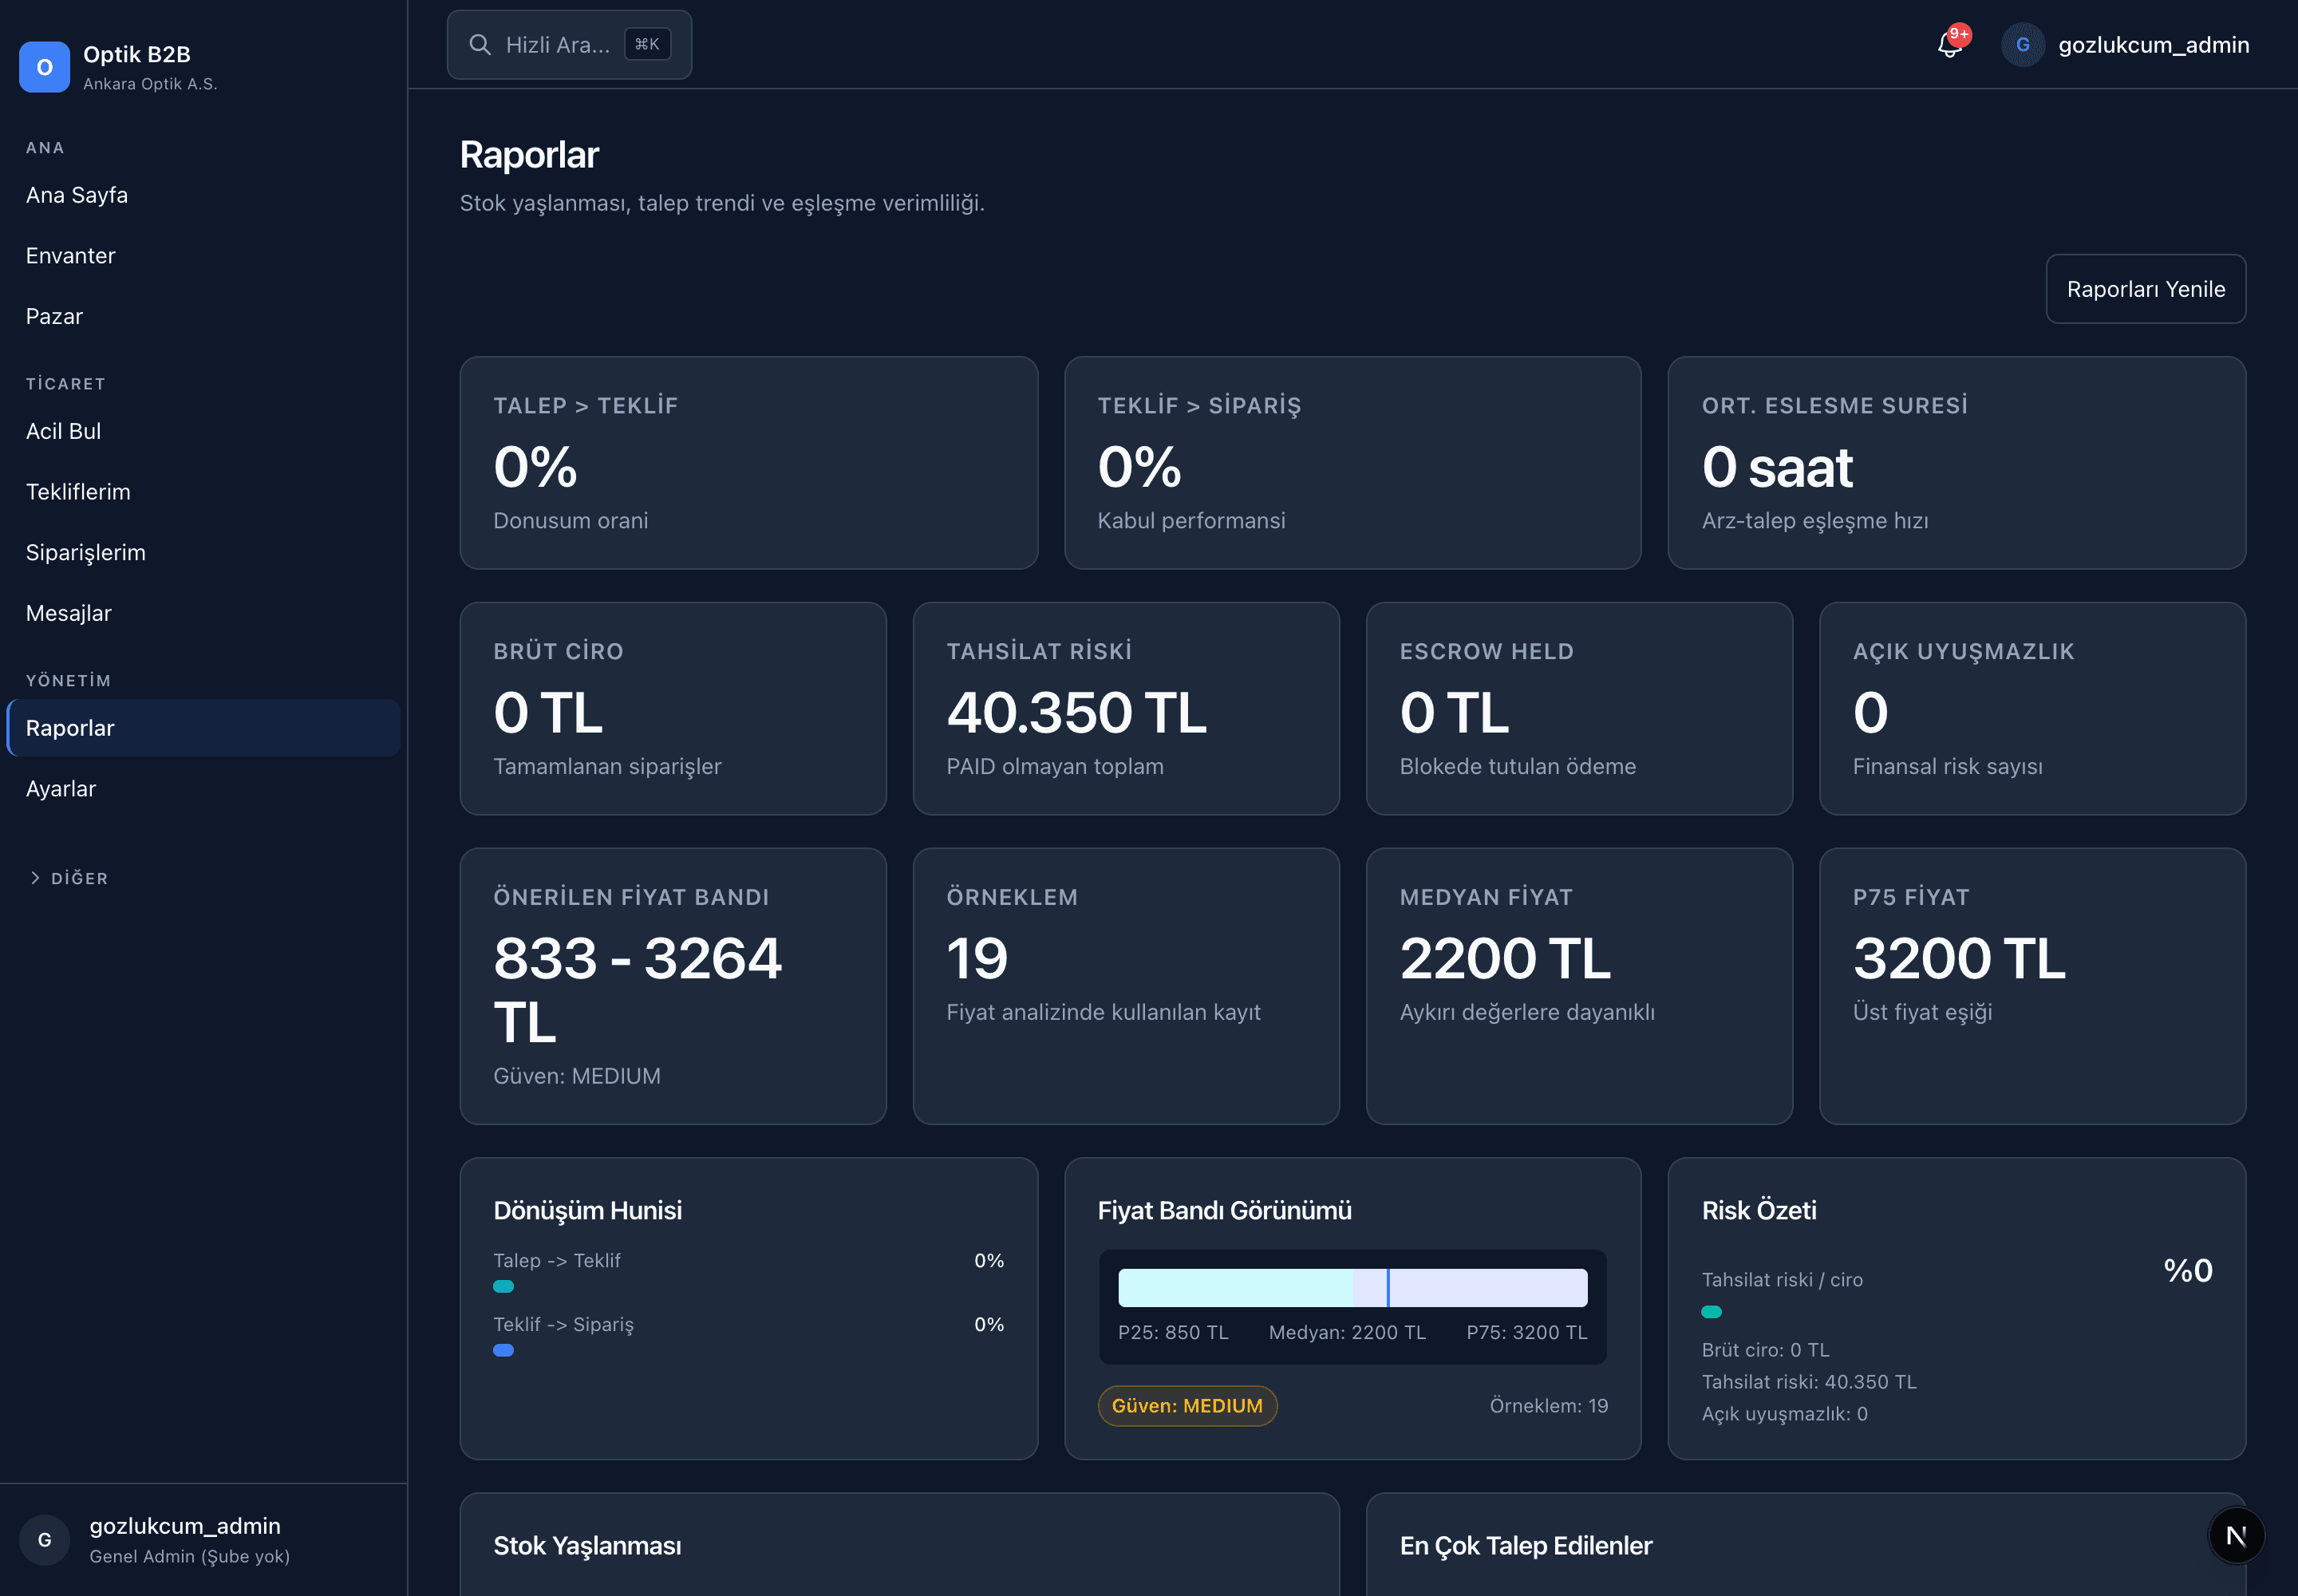This screenshot has width=2298, height=1596.
Task: Select the Raporlar menu item
Action: tap(203, 728)
